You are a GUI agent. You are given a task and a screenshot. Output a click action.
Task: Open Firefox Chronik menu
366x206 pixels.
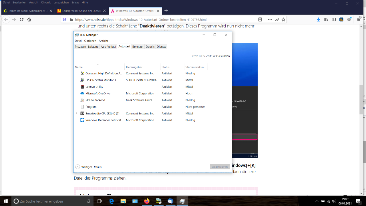46,2
